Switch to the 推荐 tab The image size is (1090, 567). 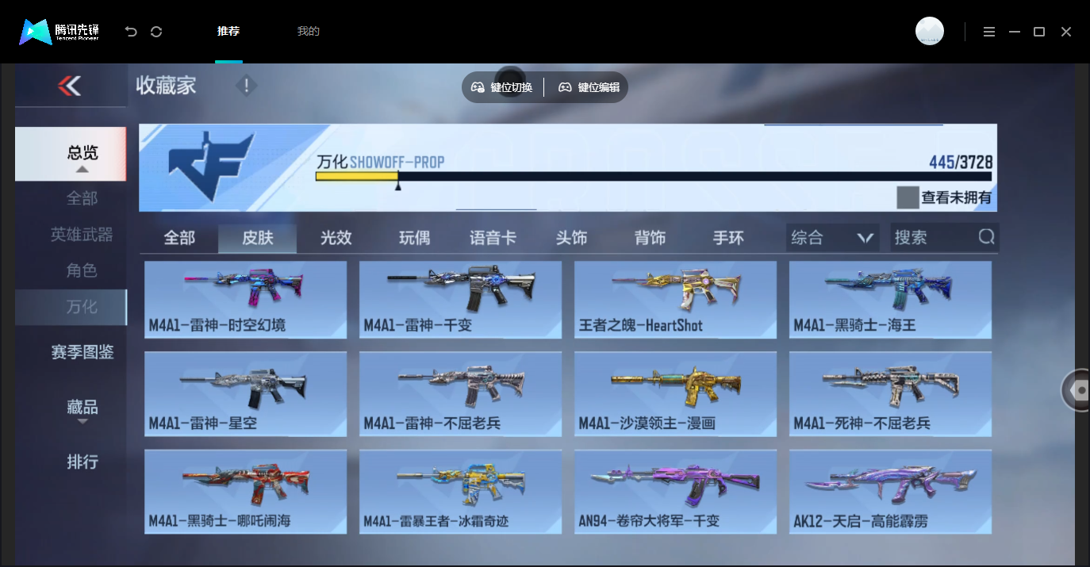coord(228,32)
